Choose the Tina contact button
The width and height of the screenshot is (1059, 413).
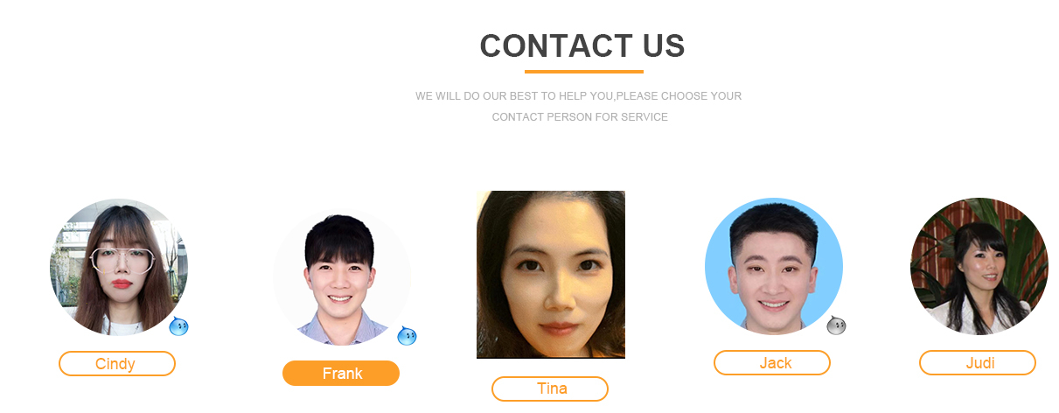click(x=550, y=388)
